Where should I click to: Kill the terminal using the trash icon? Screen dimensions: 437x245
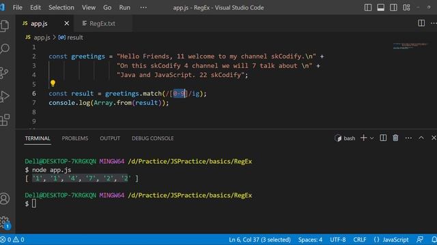click(395, 137)
